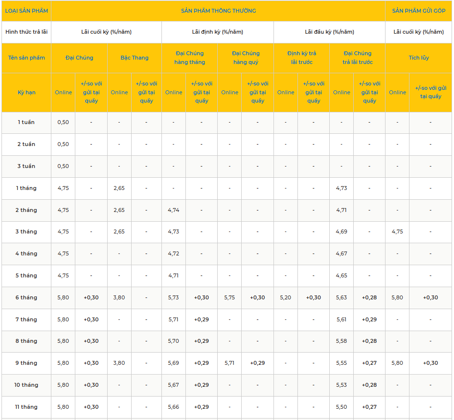Click the 'LOẠI SẢN PHẨM' header cell
Screen dimensions: 454x420
(26, 11)
